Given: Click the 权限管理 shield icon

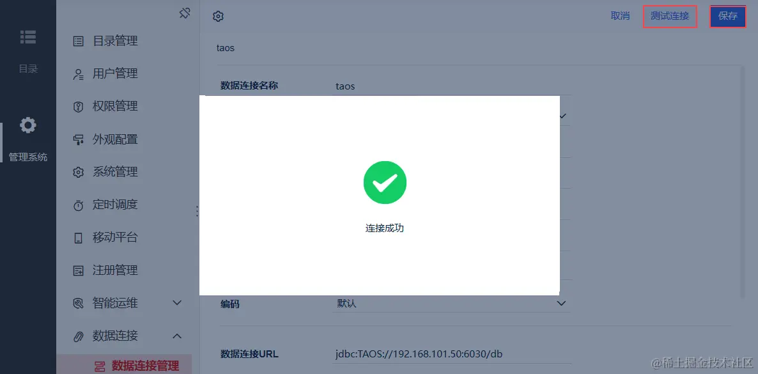Looking at the screenshot, I should tap(78, 106).
